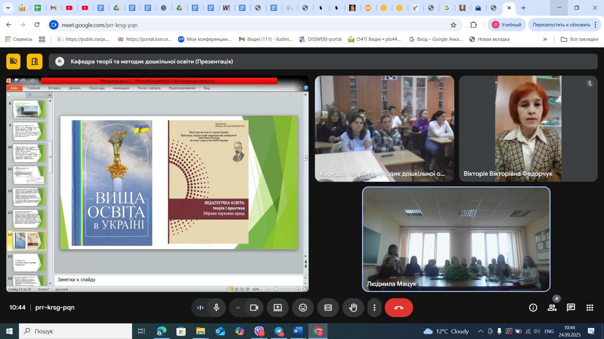Open the three-dot more options menu
This screenshot has height=339, width=604.
374,308
